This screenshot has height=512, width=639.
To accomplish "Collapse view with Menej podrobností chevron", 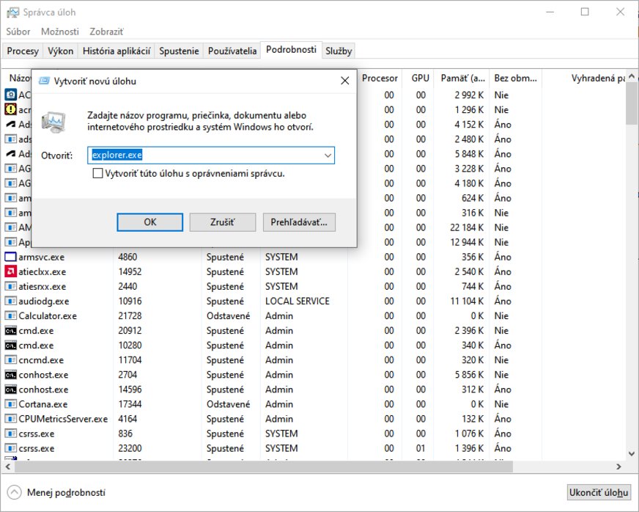I will 14,492.
